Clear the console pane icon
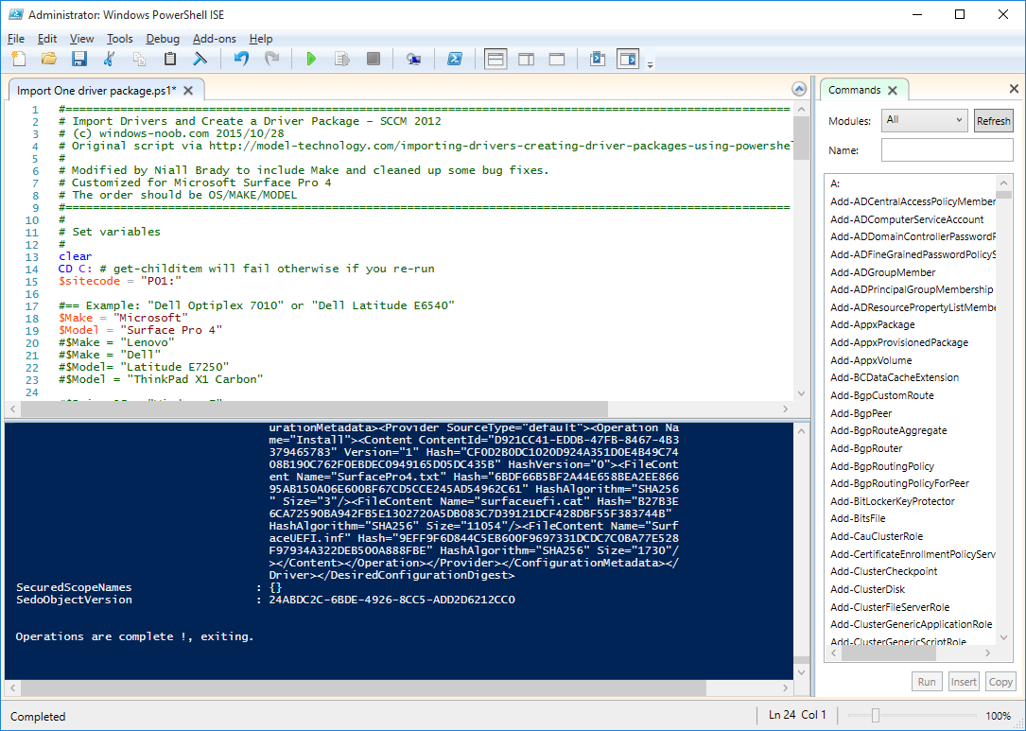 (200, 59)
